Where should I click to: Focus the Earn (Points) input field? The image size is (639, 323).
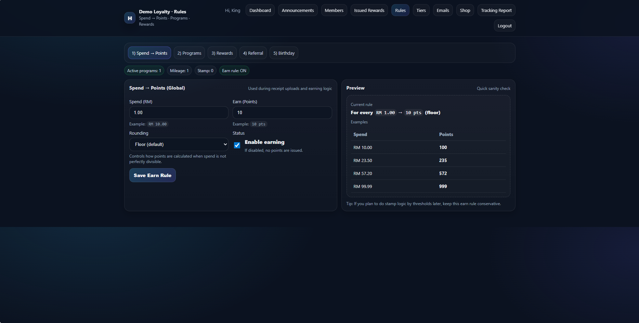(282, 112)
